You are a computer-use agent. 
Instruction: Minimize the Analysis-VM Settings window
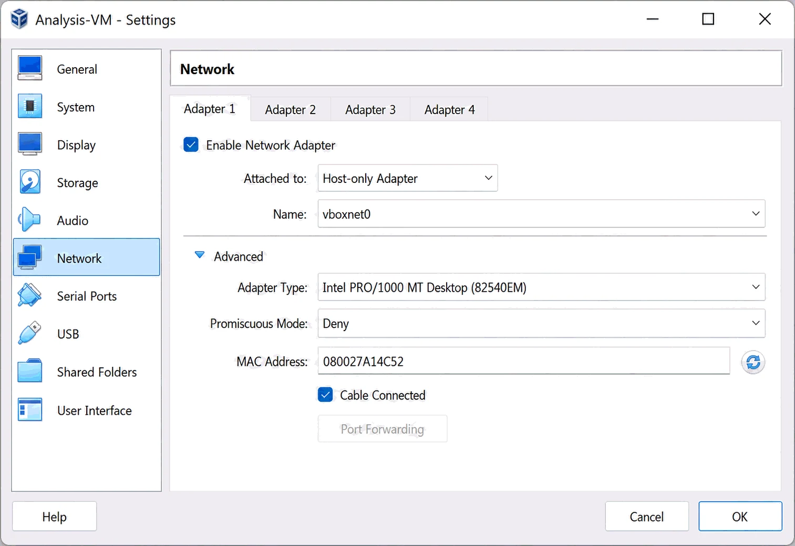(653, 19)
